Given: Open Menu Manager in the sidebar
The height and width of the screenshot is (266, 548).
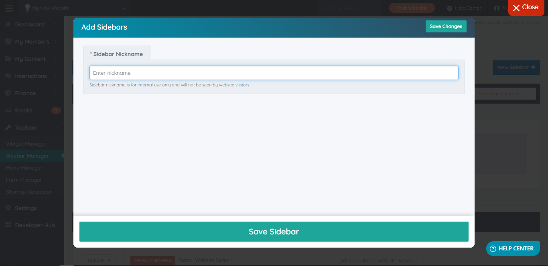Looking at the screenshot, I should point(24,168).
